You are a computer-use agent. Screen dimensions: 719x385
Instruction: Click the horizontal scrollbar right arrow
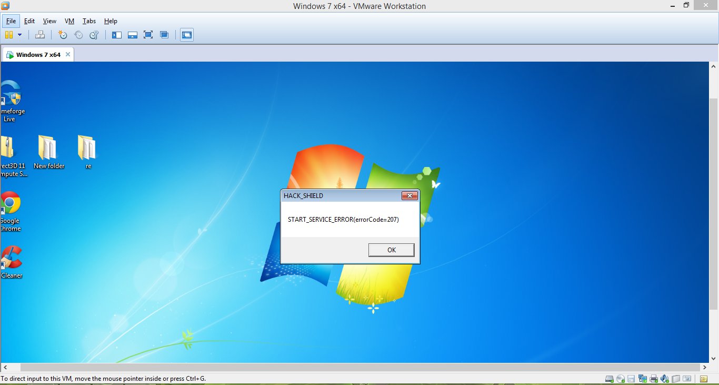[705, 367]
